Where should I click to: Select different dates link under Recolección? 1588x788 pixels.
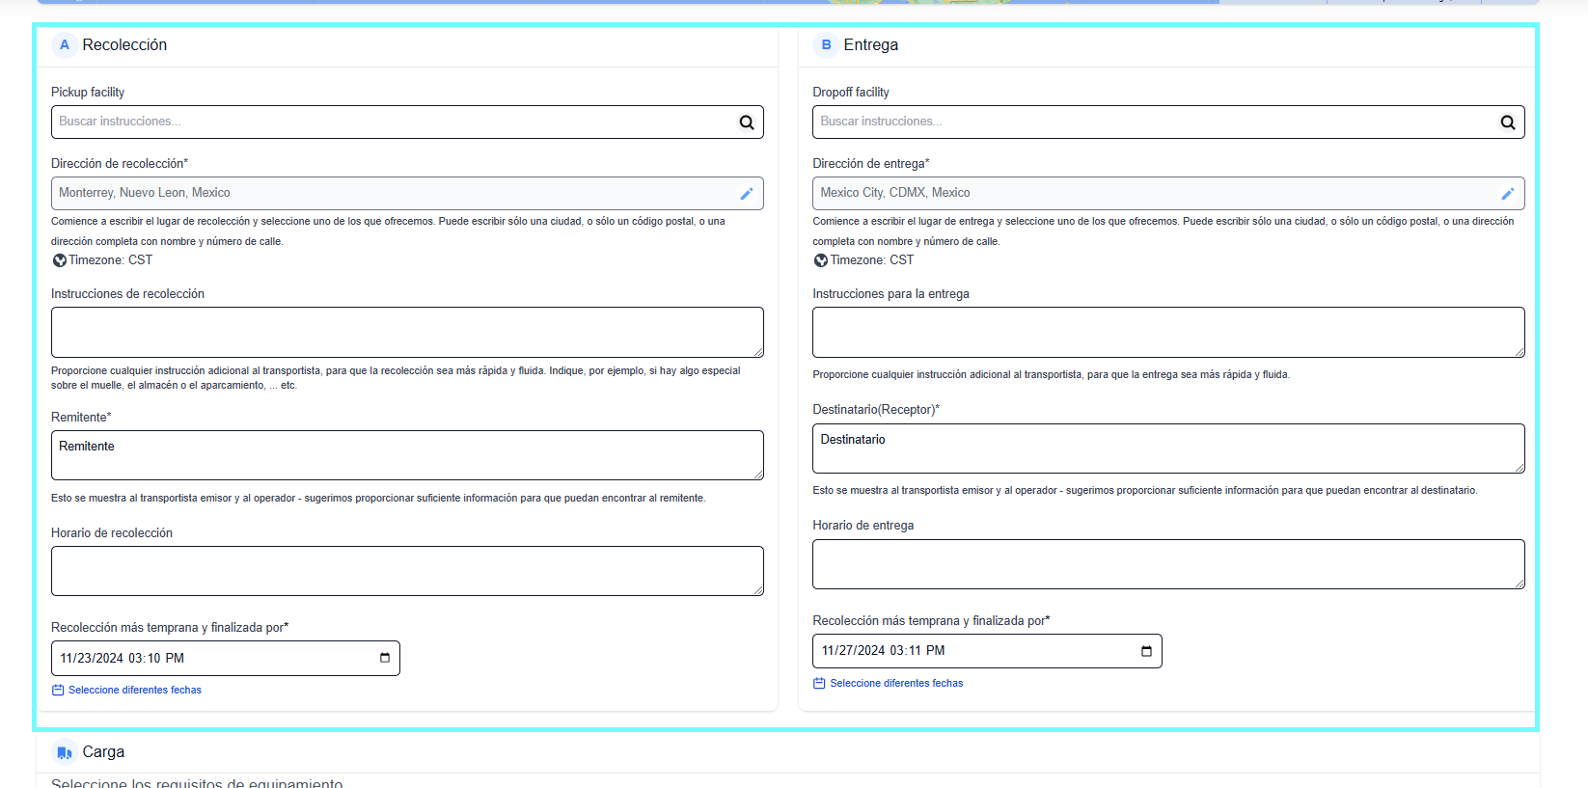point(134,690)
